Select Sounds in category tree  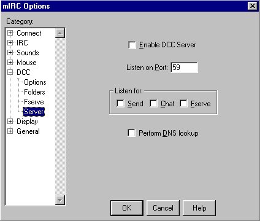pyautogui.click(x=28, y=53)
